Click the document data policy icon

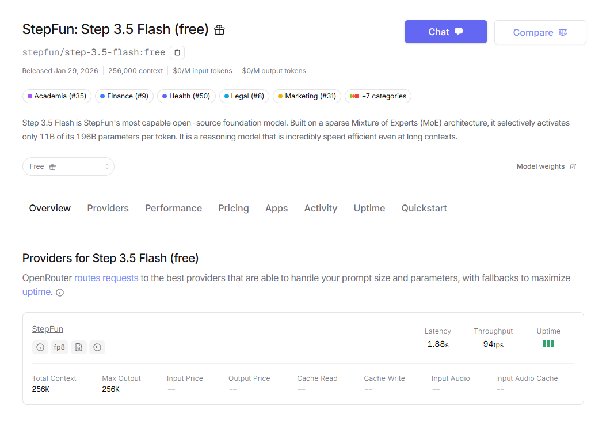coord(79,347)
